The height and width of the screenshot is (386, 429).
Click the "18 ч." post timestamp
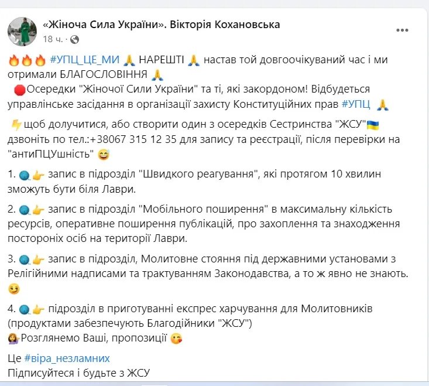tap(53, 39)
